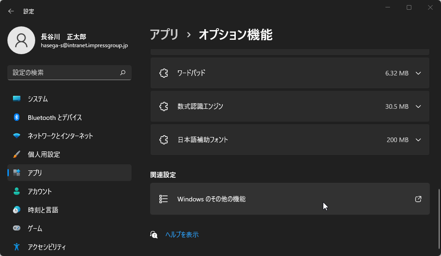Image resolution: width=441 pixels, height=256 pixels.
Task: Click the network Wi-Fi icon
Action: coord(17,136)
